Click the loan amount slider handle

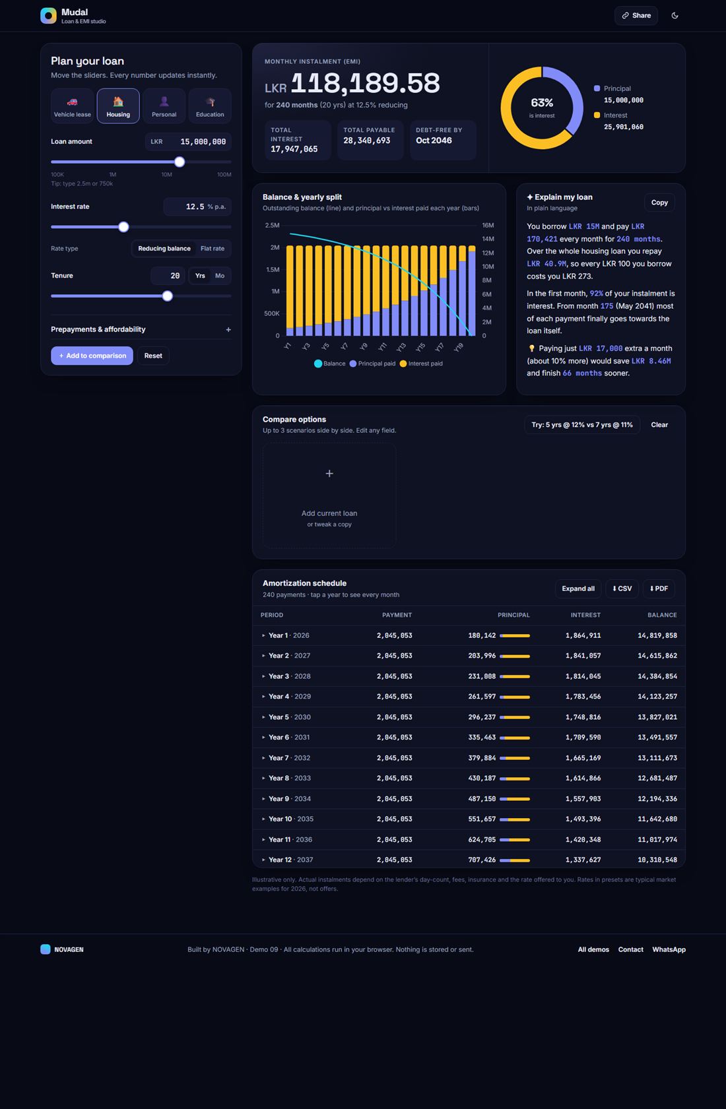click(x=180, y=162)
